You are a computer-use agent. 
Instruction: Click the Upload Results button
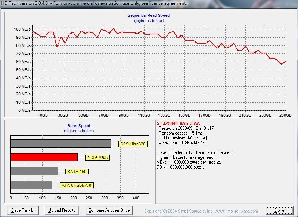(x=62, y=210)
